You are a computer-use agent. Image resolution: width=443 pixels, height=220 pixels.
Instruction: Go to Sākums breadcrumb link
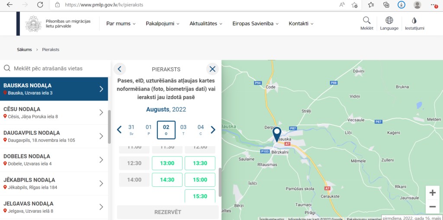[x=24, y=50]
